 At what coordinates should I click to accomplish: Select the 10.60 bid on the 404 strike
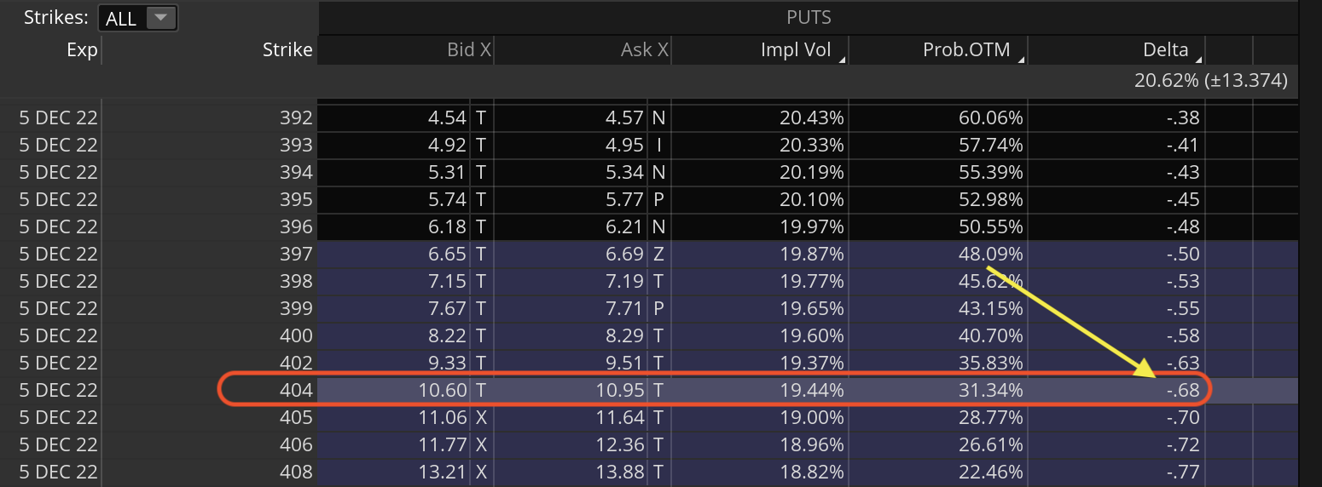pos(446,391)
